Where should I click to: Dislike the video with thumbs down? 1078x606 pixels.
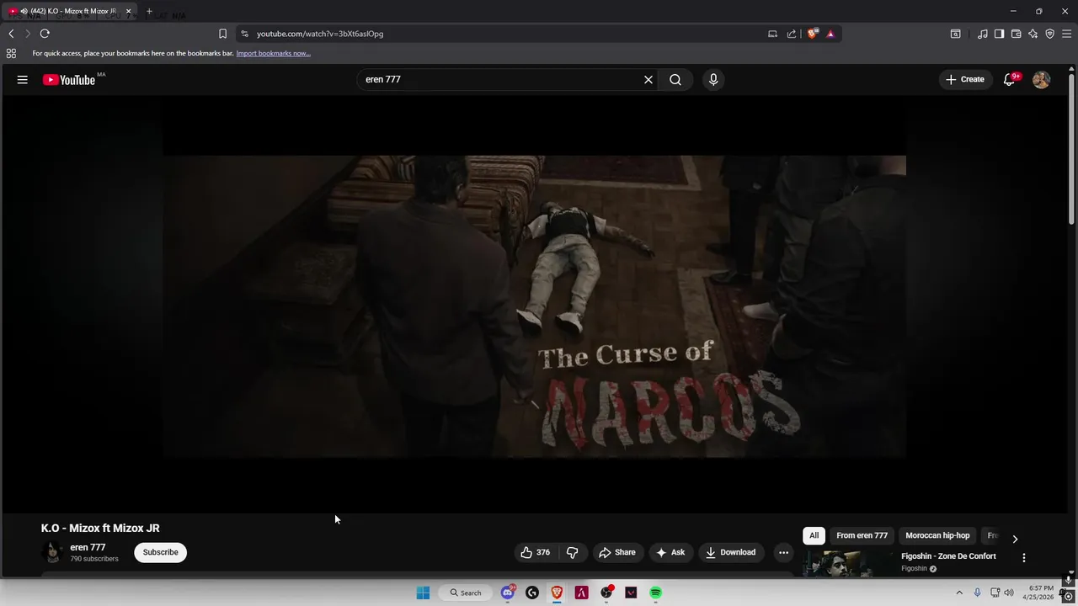[x=573, y=552]
